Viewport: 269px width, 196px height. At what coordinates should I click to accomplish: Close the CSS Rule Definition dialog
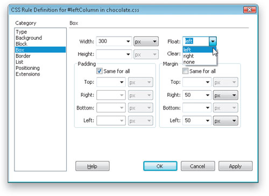coord(250,10)
